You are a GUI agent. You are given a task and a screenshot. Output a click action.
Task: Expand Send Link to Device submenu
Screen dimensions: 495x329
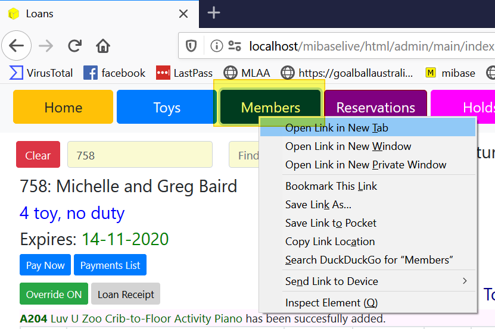368,281
